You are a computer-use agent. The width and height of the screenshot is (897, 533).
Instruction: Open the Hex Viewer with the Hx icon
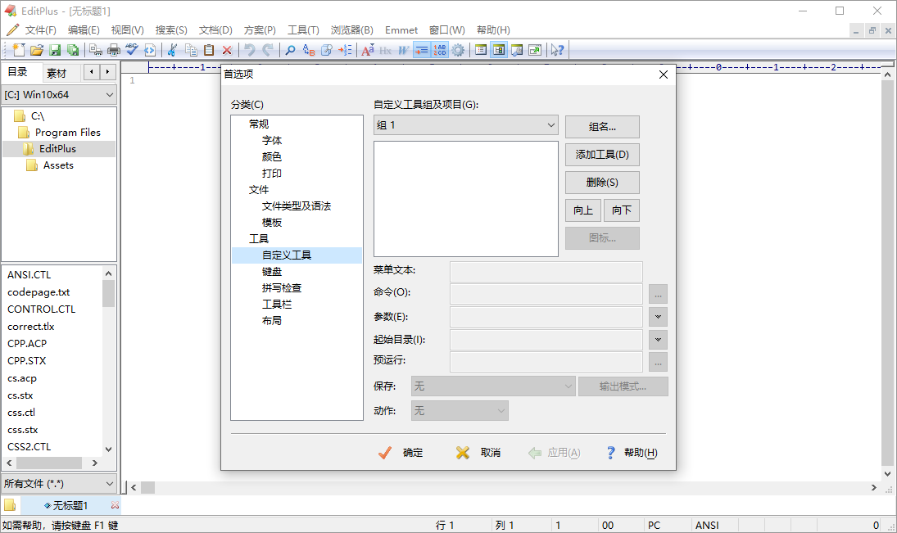385,50
